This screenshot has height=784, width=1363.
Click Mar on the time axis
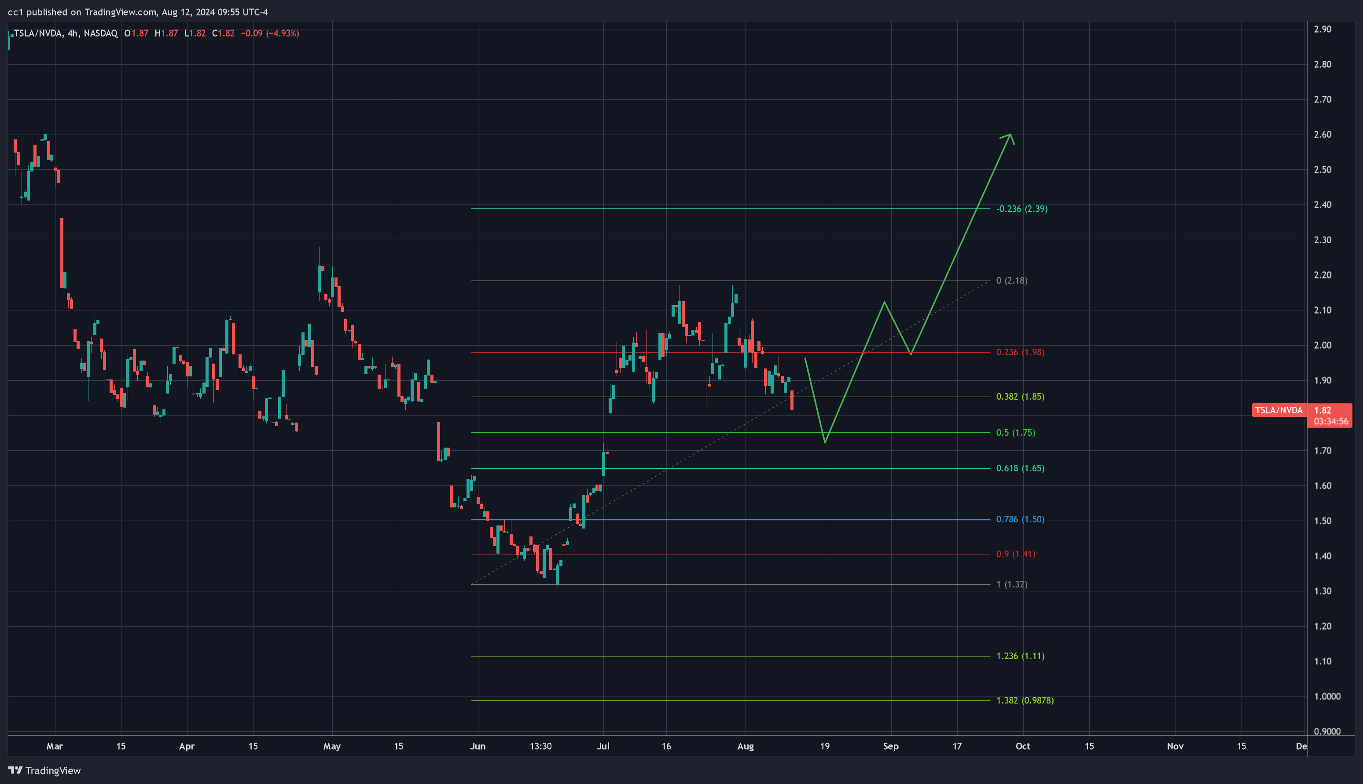pos(55,746)
